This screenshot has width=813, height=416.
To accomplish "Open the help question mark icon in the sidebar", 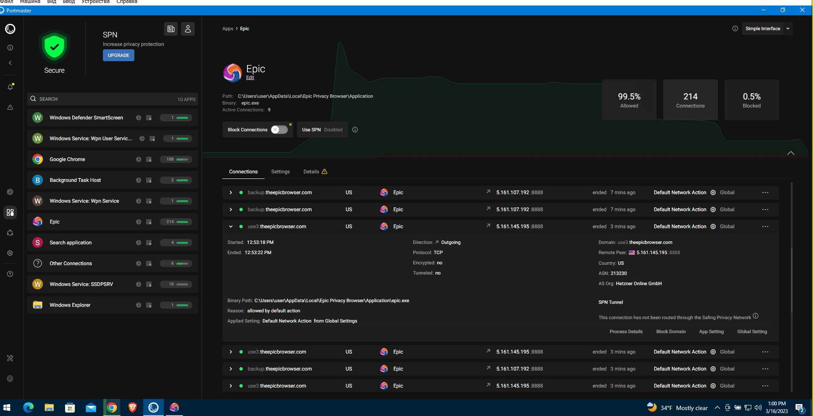I will coord(10,274).
